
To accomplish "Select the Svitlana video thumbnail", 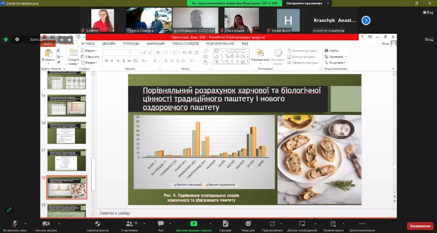I will click(x=103, y=20).
